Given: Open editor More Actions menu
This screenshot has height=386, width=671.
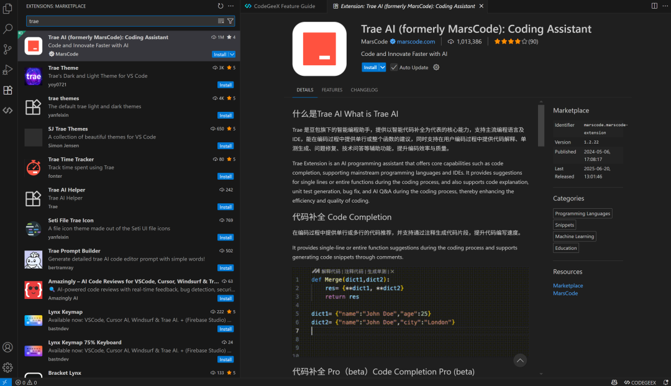Looking at the screenshot, I should pos(665,6).
